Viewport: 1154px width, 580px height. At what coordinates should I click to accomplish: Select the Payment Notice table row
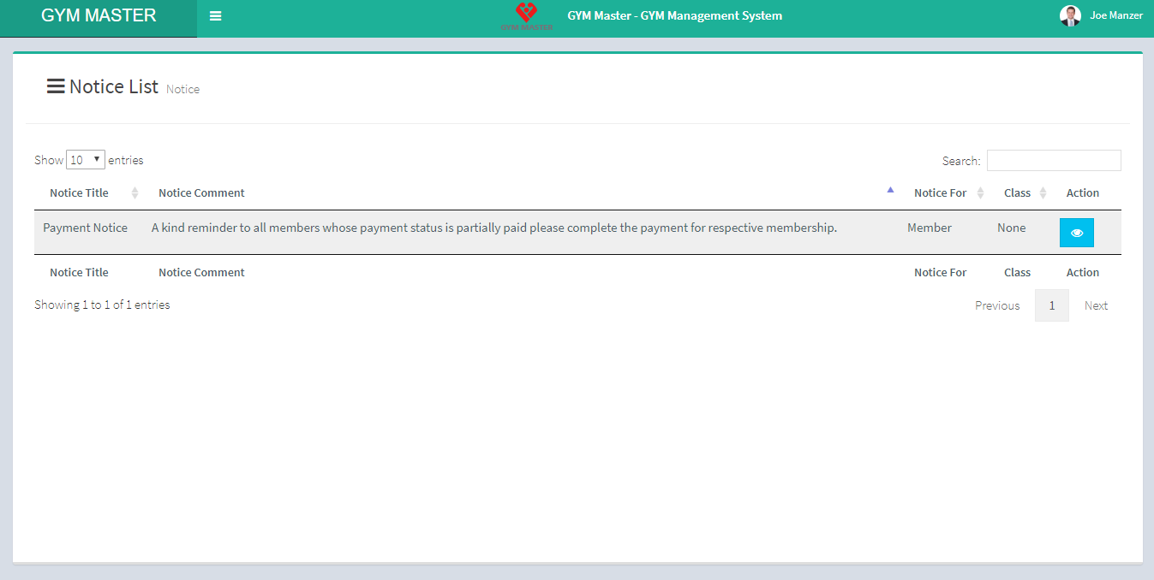[493, 228]
